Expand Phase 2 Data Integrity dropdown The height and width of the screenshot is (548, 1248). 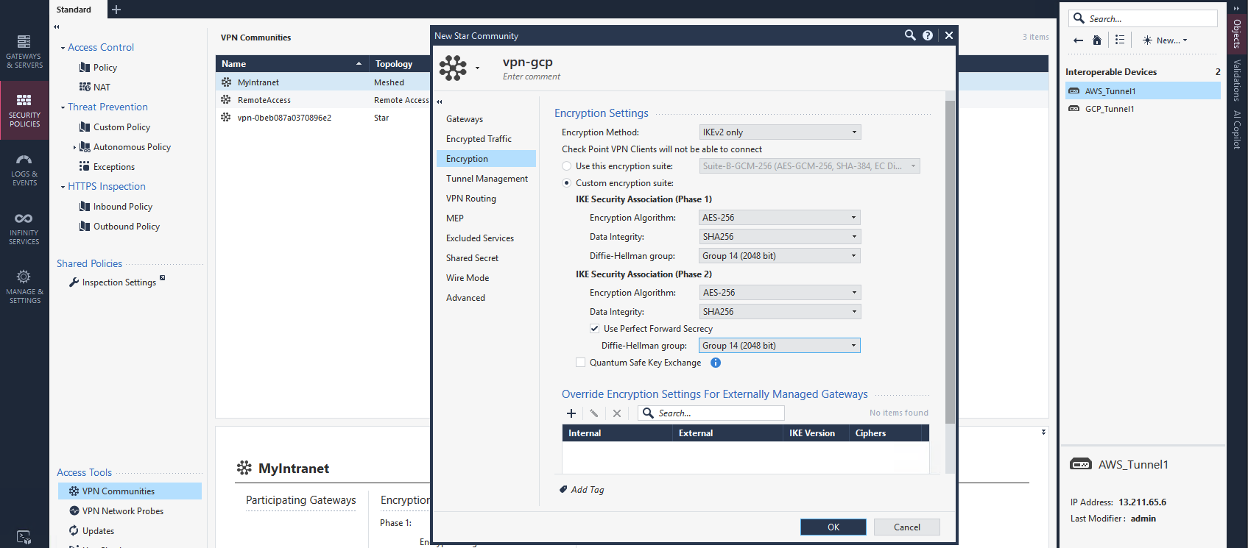(779, 312)
